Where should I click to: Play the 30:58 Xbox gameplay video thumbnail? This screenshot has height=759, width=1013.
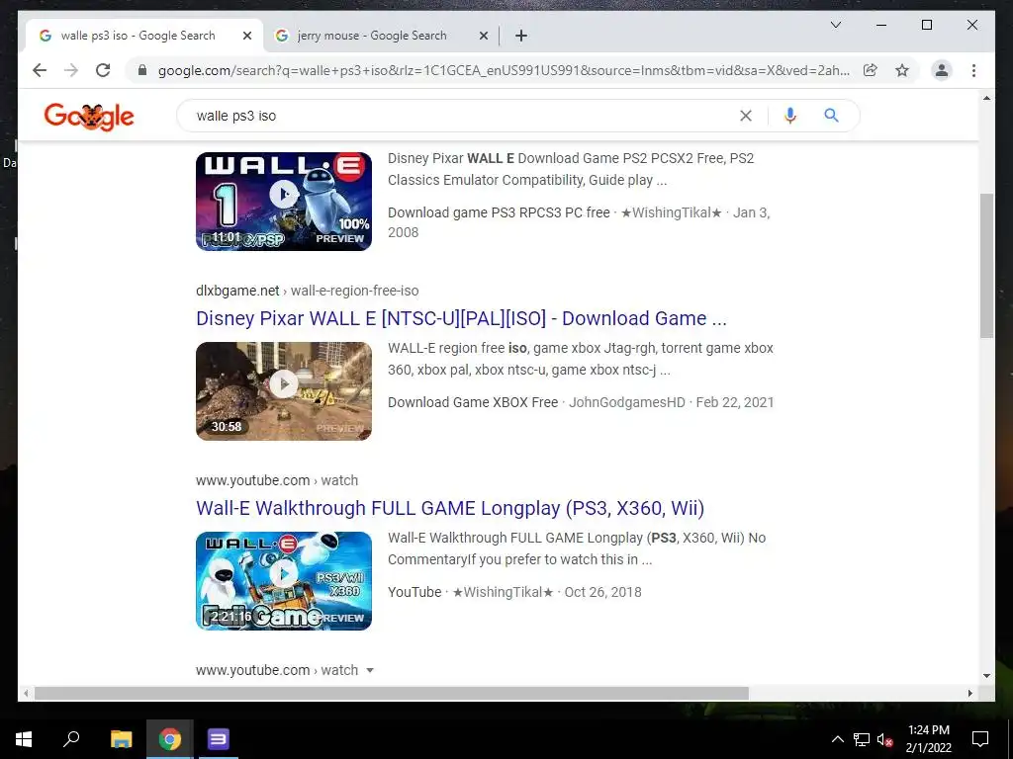click(284, 391)
